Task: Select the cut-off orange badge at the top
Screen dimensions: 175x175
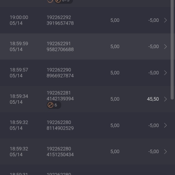Action: pos(63,1)
